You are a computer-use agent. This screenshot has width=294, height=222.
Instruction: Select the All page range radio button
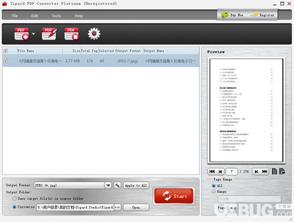click(214, 186)
